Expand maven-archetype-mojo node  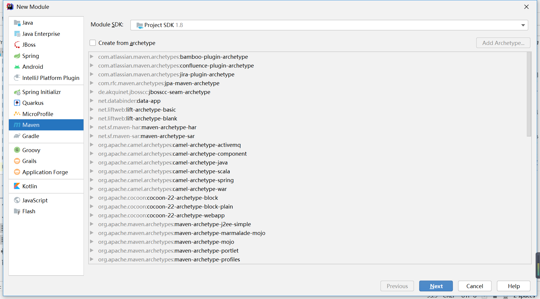click(92, 241)
